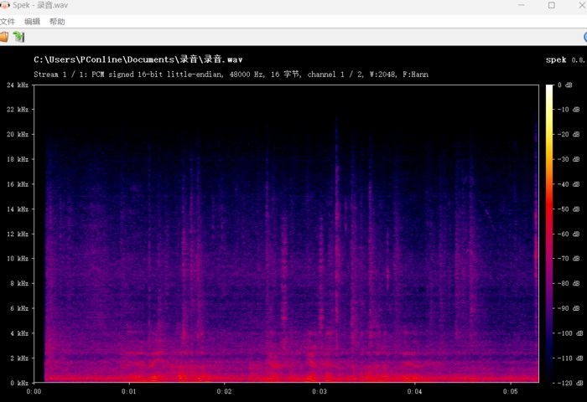This screenshot has height=402, width=587.
Task: Click the 20 kHz frequency label
Action: pos(18,134)
